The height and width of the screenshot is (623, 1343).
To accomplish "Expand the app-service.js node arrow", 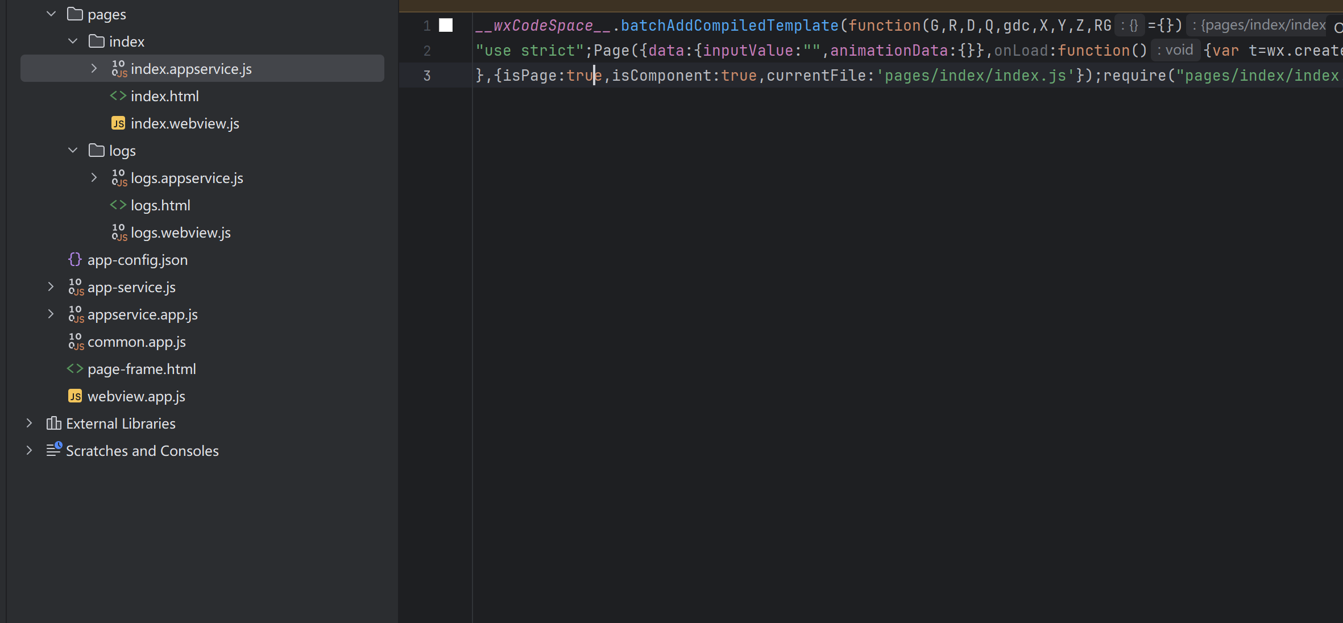I will point(51,287).
